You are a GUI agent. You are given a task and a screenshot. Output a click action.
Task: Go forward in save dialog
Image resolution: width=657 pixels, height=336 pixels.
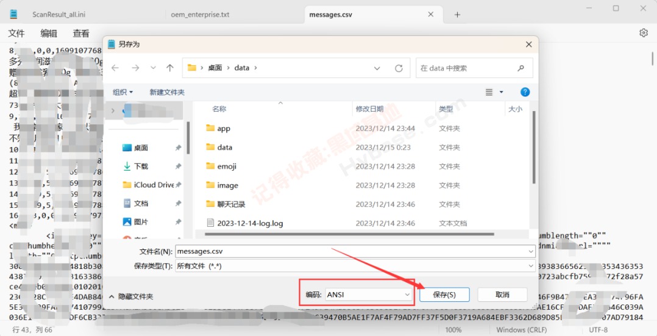(135, 68)
